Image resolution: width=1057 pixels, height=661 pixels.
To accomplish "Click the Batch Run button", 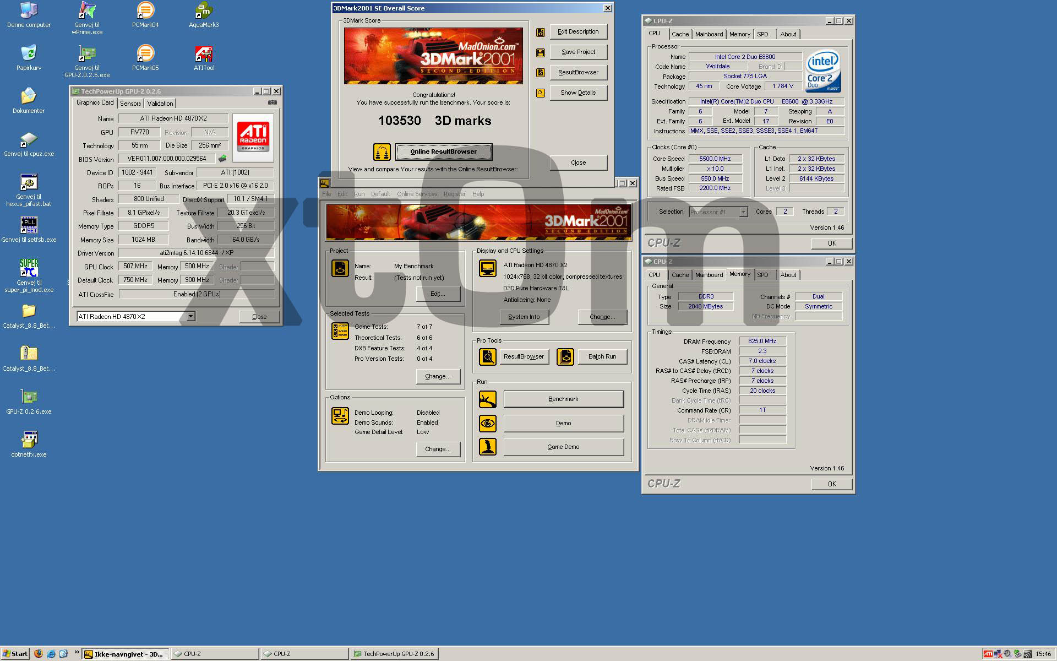I will tap(602, 356).
